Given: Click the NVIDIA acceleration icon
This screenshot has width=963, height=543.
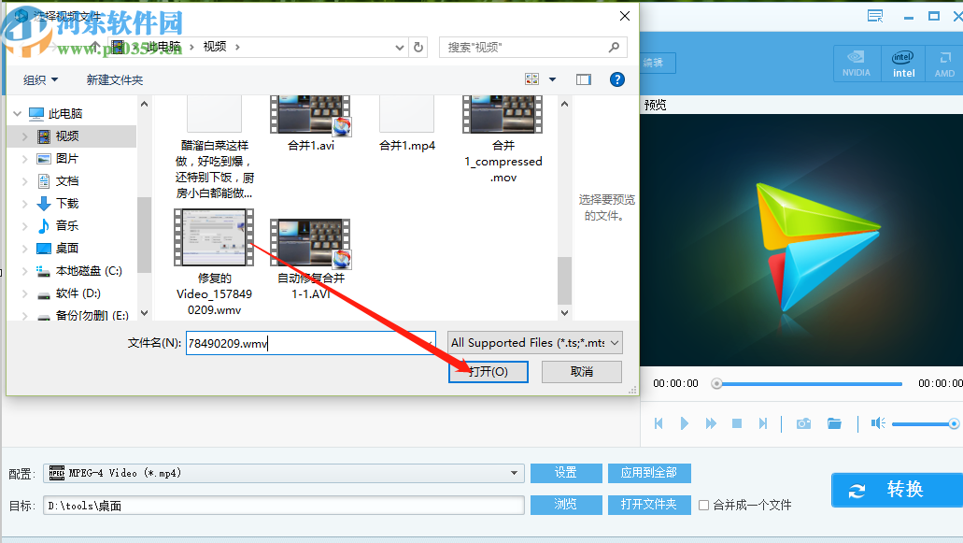Looking at the screenshot, I should (x=856, y=63).
